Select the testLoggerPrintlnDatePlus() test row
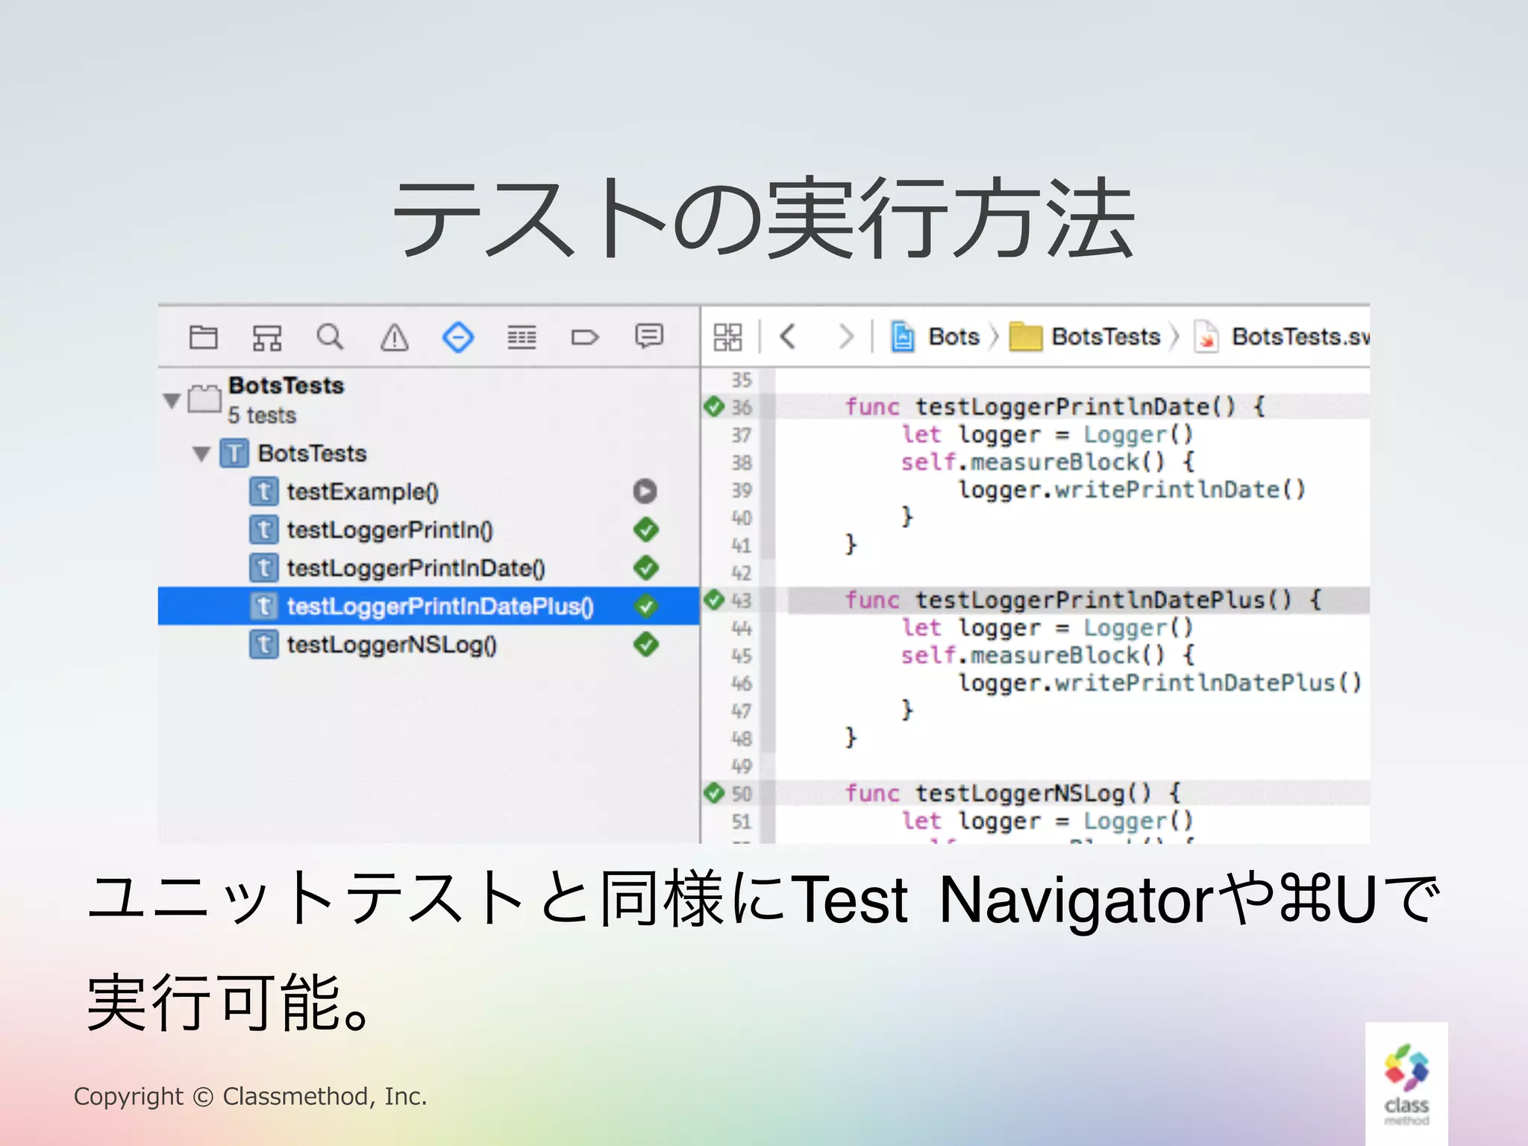This screenshot has height=1146, width=1528. click(x=428, y=606)
